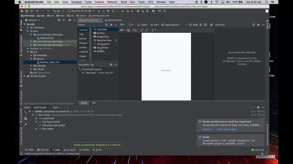The image size is (293, 164).
Task: Open the Android project view dropdown
Action: pos(33,20)
